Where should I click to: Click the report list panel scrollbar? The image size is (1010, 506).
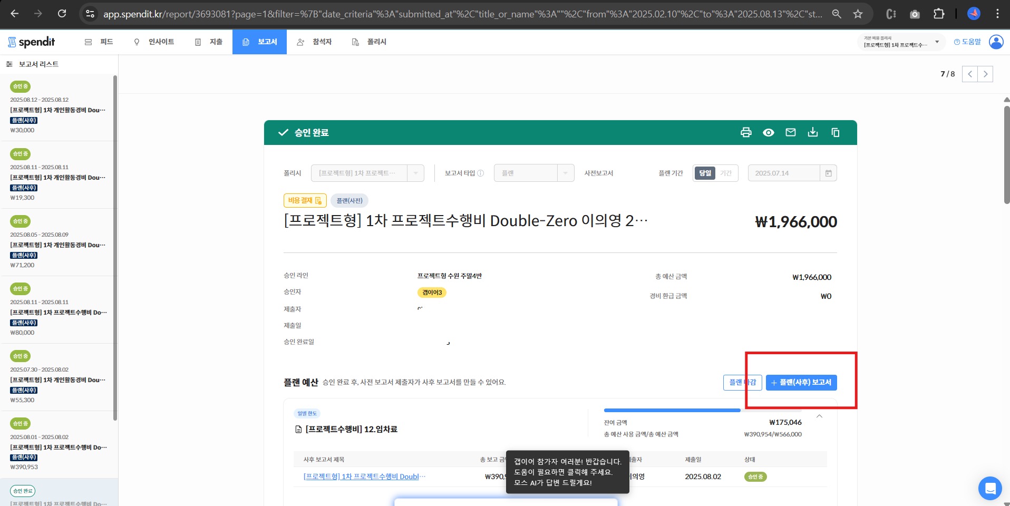point(115,248)
